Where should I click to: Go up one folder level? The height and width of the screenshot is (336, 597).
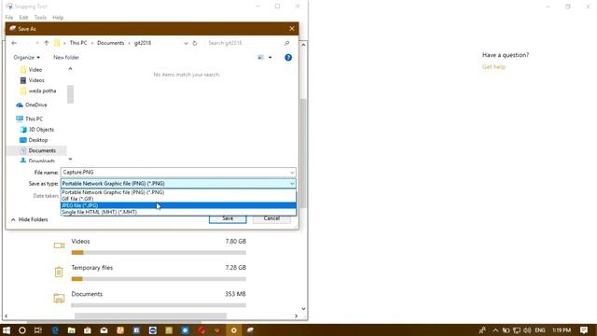47,43
